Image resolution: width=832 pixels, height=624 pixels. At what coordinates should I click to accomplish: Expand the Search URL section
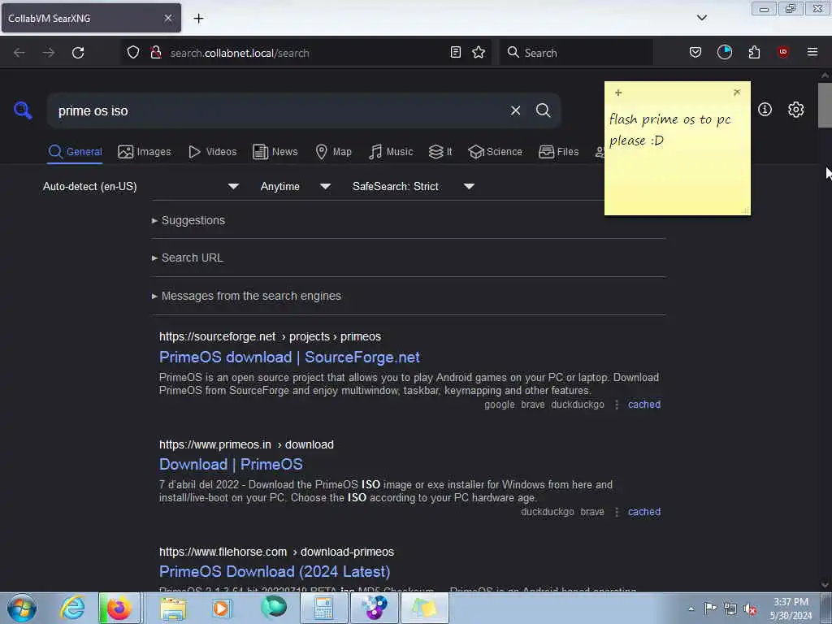(188, 258)
